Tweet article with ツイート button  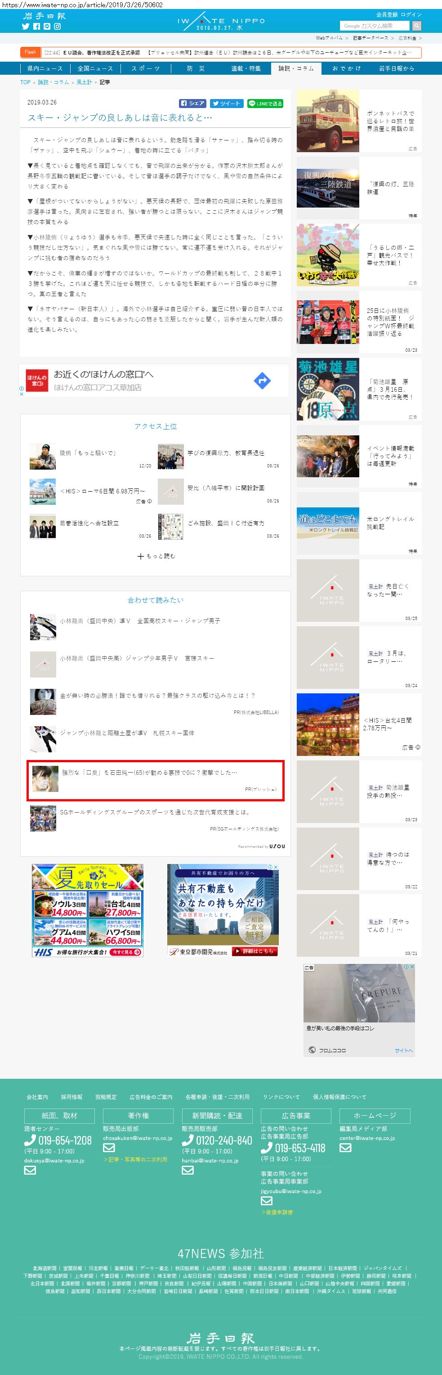(x=226, y=104)
